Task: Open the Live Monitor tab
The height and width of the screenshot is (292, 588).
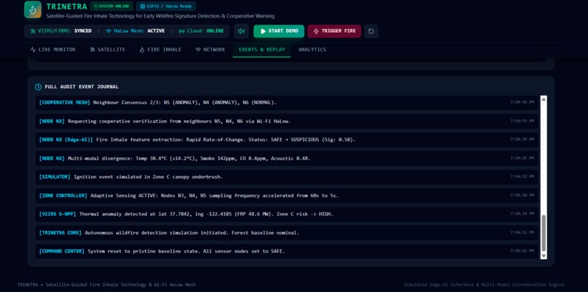Action: point(53,50)
